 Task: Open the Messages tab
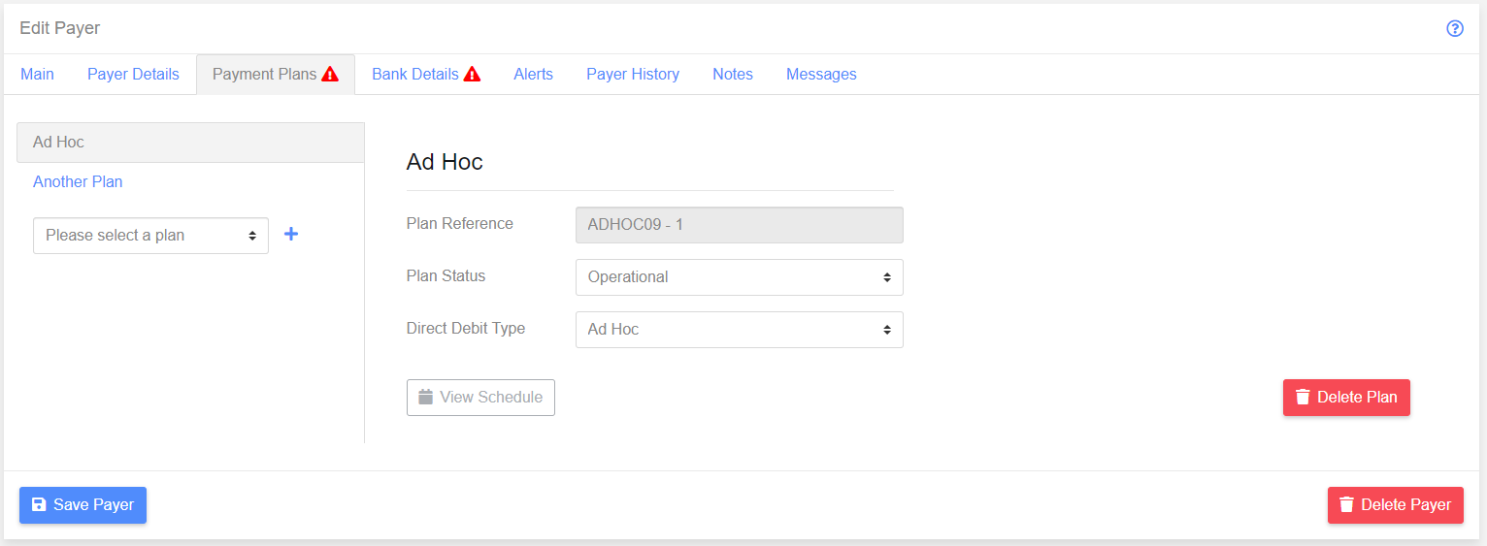click(821, 74)
